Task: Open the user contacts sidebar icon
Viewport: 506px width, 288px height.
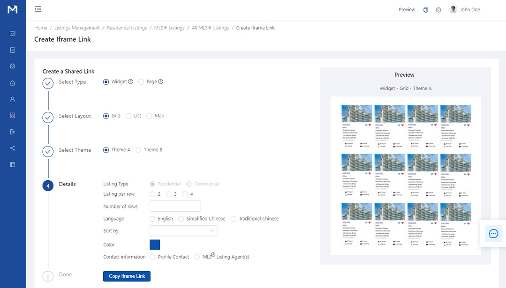Action: click(x=13, y=99)
